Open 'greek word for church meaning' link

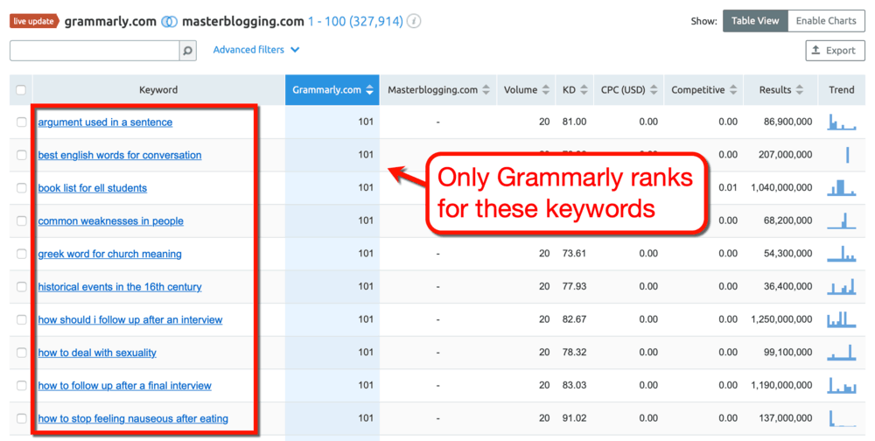click(x=109, y=254)
